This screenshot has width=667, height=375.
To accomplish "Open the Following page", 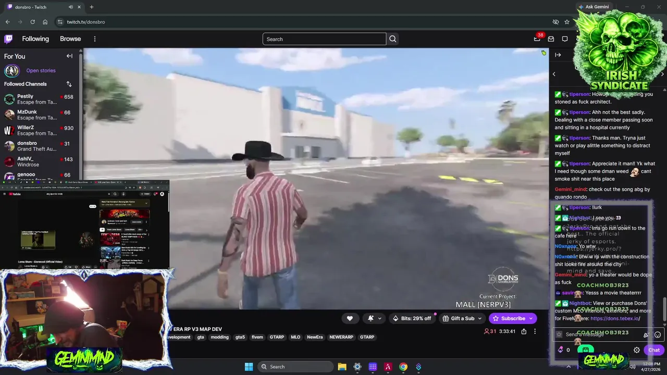I will [x=35, y=39].
